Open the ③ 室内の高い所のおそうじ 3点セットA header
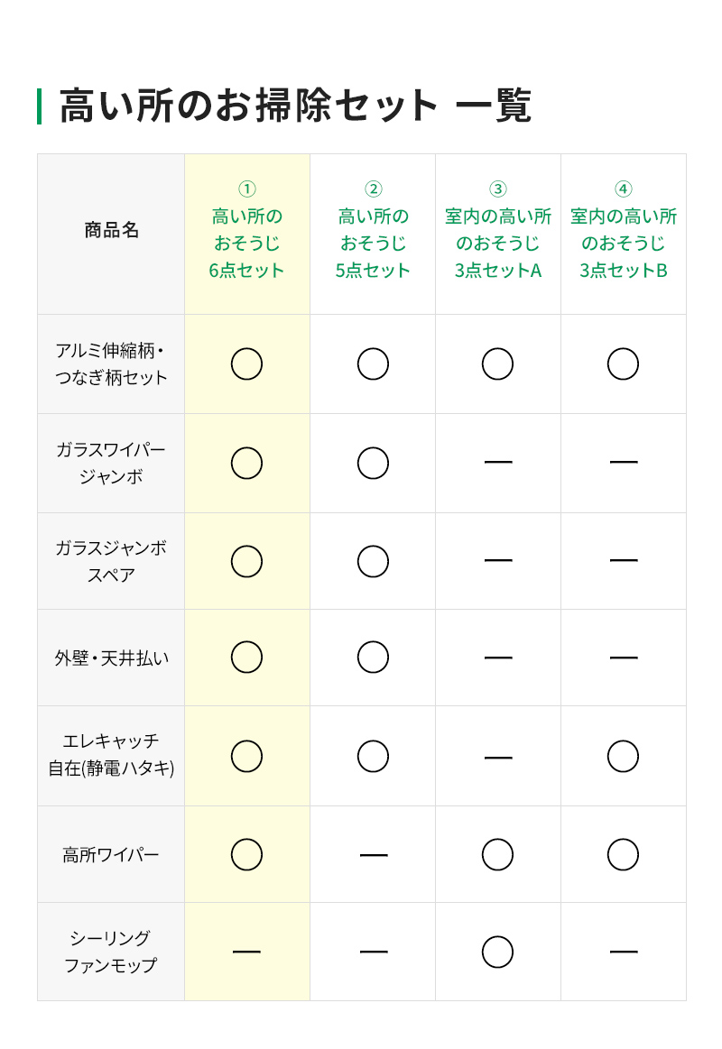 [497, 230]
